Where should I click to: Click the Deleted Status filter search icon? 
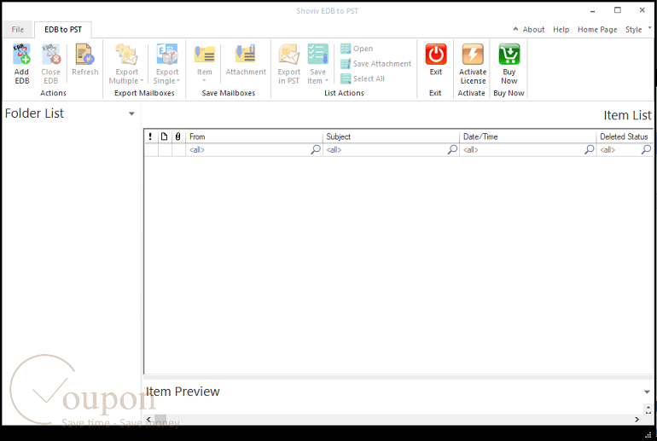pyautogui.click(x=646, y=149)
